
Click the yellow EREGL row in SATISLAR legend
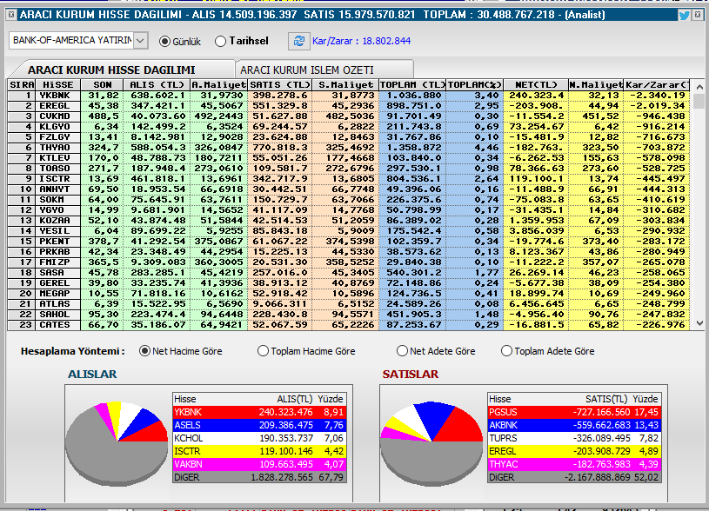pyautogui.click(x=574, y=451)
